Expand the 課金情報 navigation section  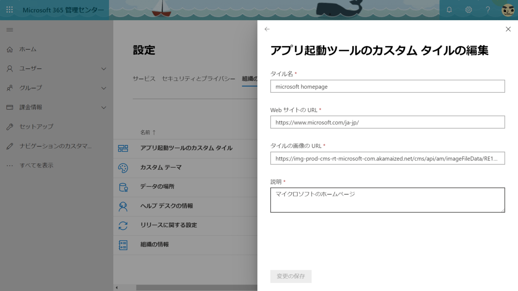104,107
